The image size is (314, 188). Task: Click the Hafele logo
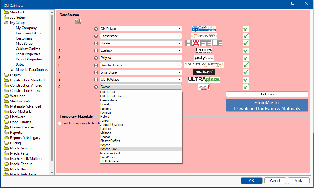tap(204, 43)
